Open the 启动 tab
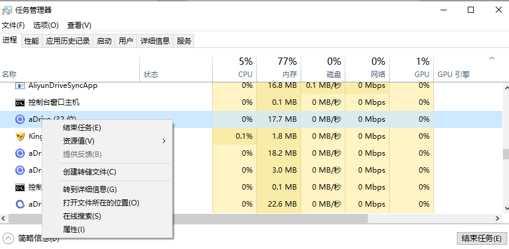 tap(104, 41)
